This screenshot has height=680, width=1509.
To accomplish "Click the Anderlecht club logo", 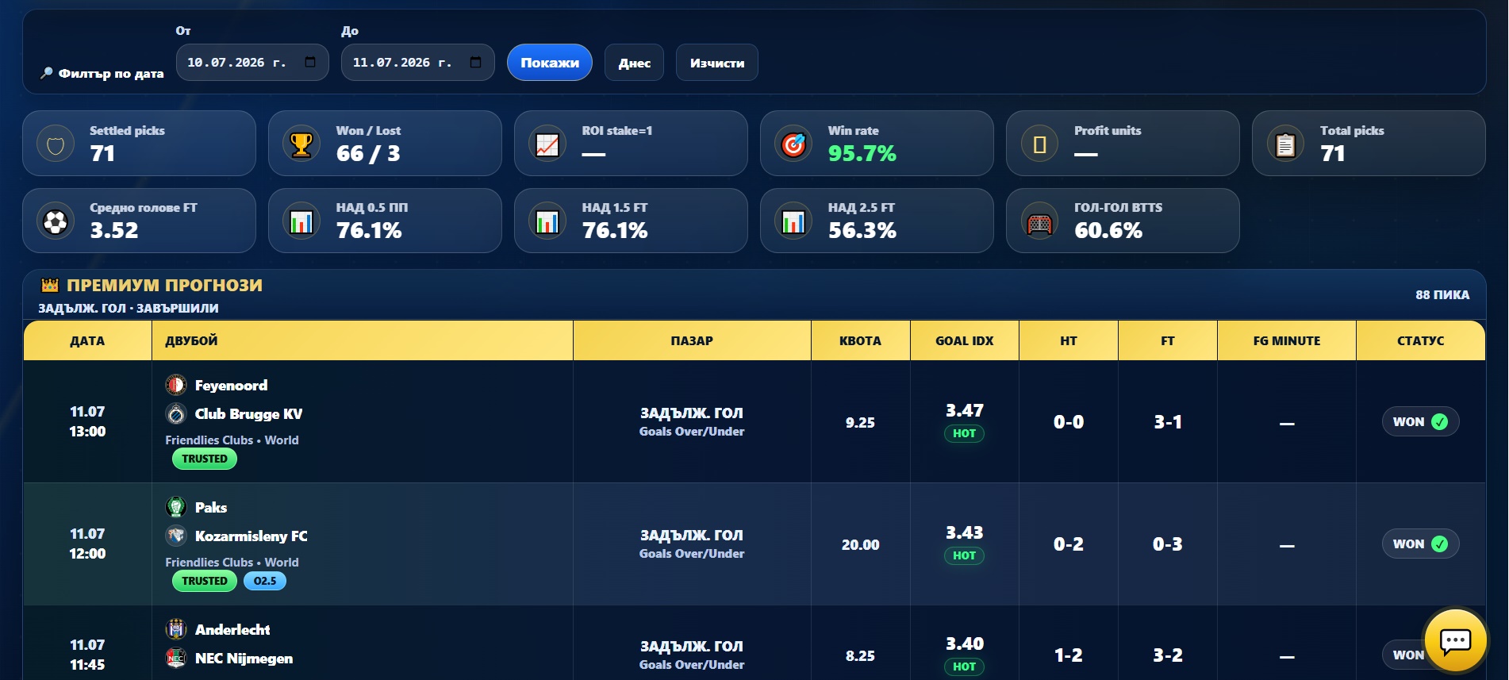I will pyautogui.click(x=176, y=630).
